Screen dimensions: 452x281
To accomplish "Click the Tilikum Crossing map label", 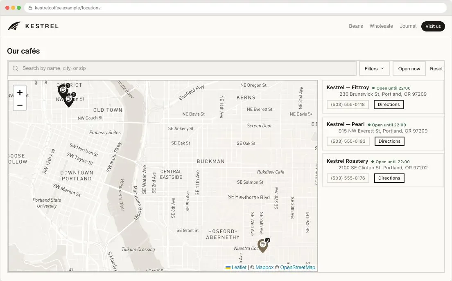I will pos(138,250).
